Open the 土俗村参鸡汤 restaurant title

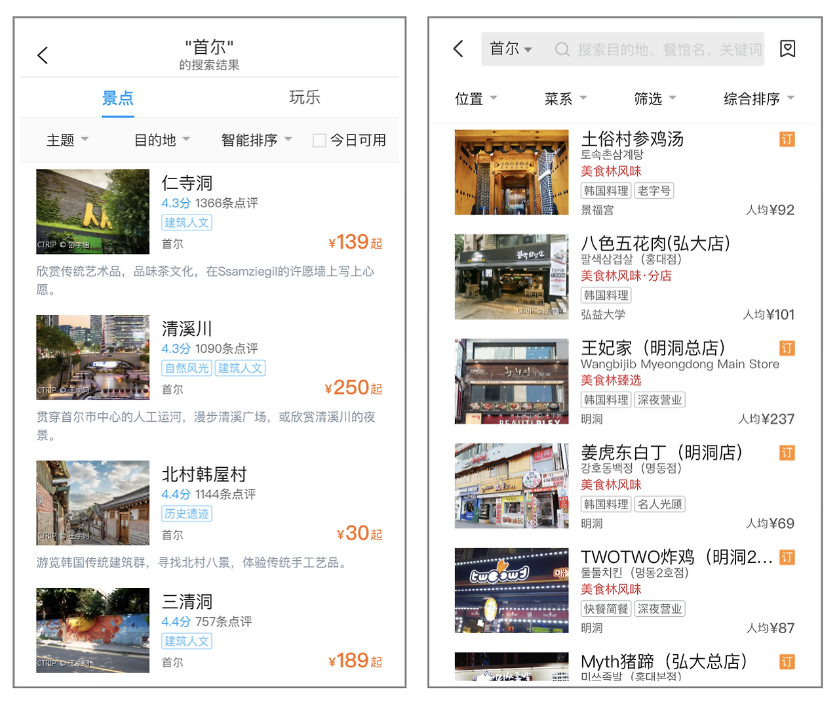633,139
